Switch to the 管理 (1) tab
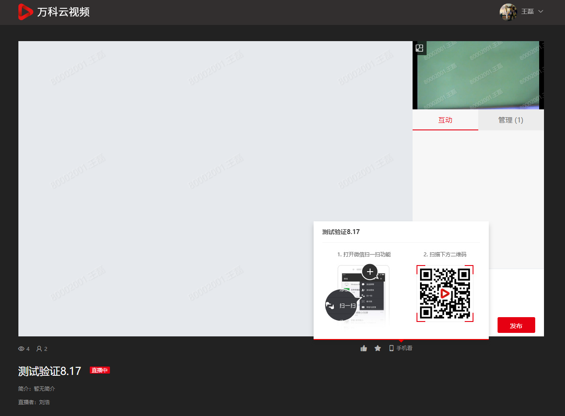 click(511, 120)
